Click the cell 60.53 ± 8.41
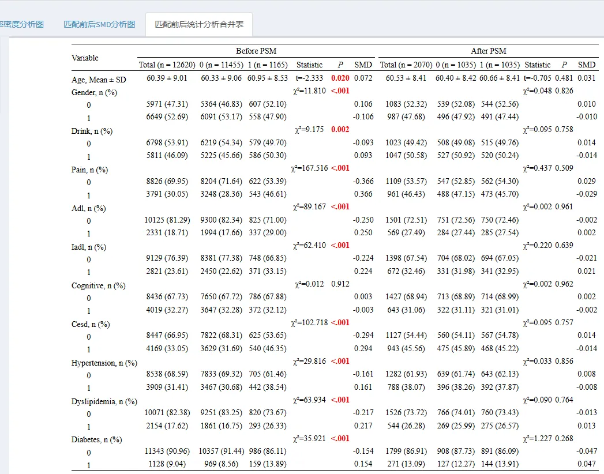604x474 pixels. [x=406, y=78]
